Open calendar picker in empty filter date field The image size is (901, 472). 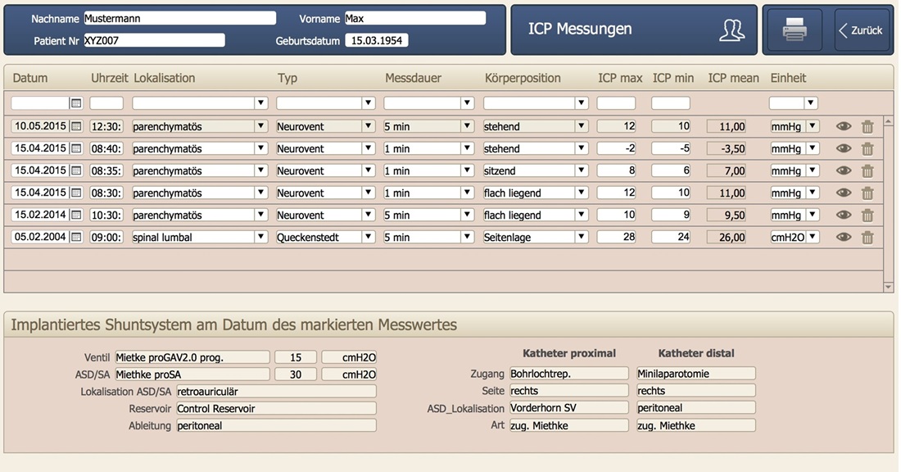[x=76, y=103]
